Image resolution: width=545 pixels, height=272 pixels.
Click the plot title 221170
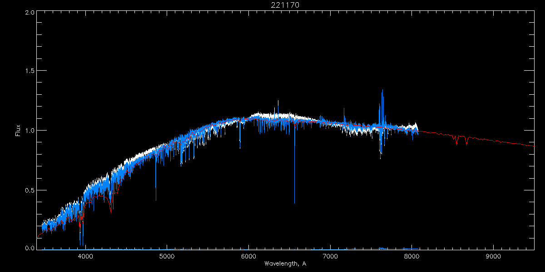point(285,5)
